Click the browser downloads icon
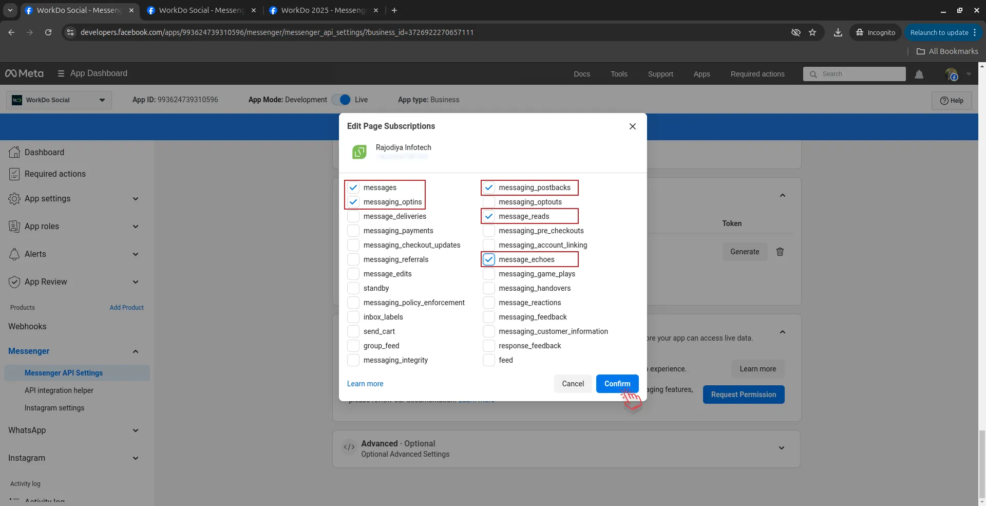This screenshot has height=506, width=986. click(x=838, y=32)
